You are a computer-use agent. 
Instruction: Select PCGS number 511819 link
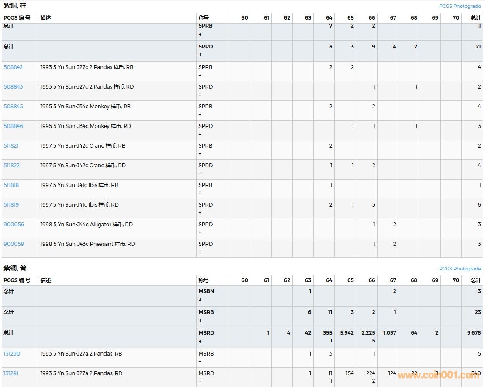tap(11, 205)
